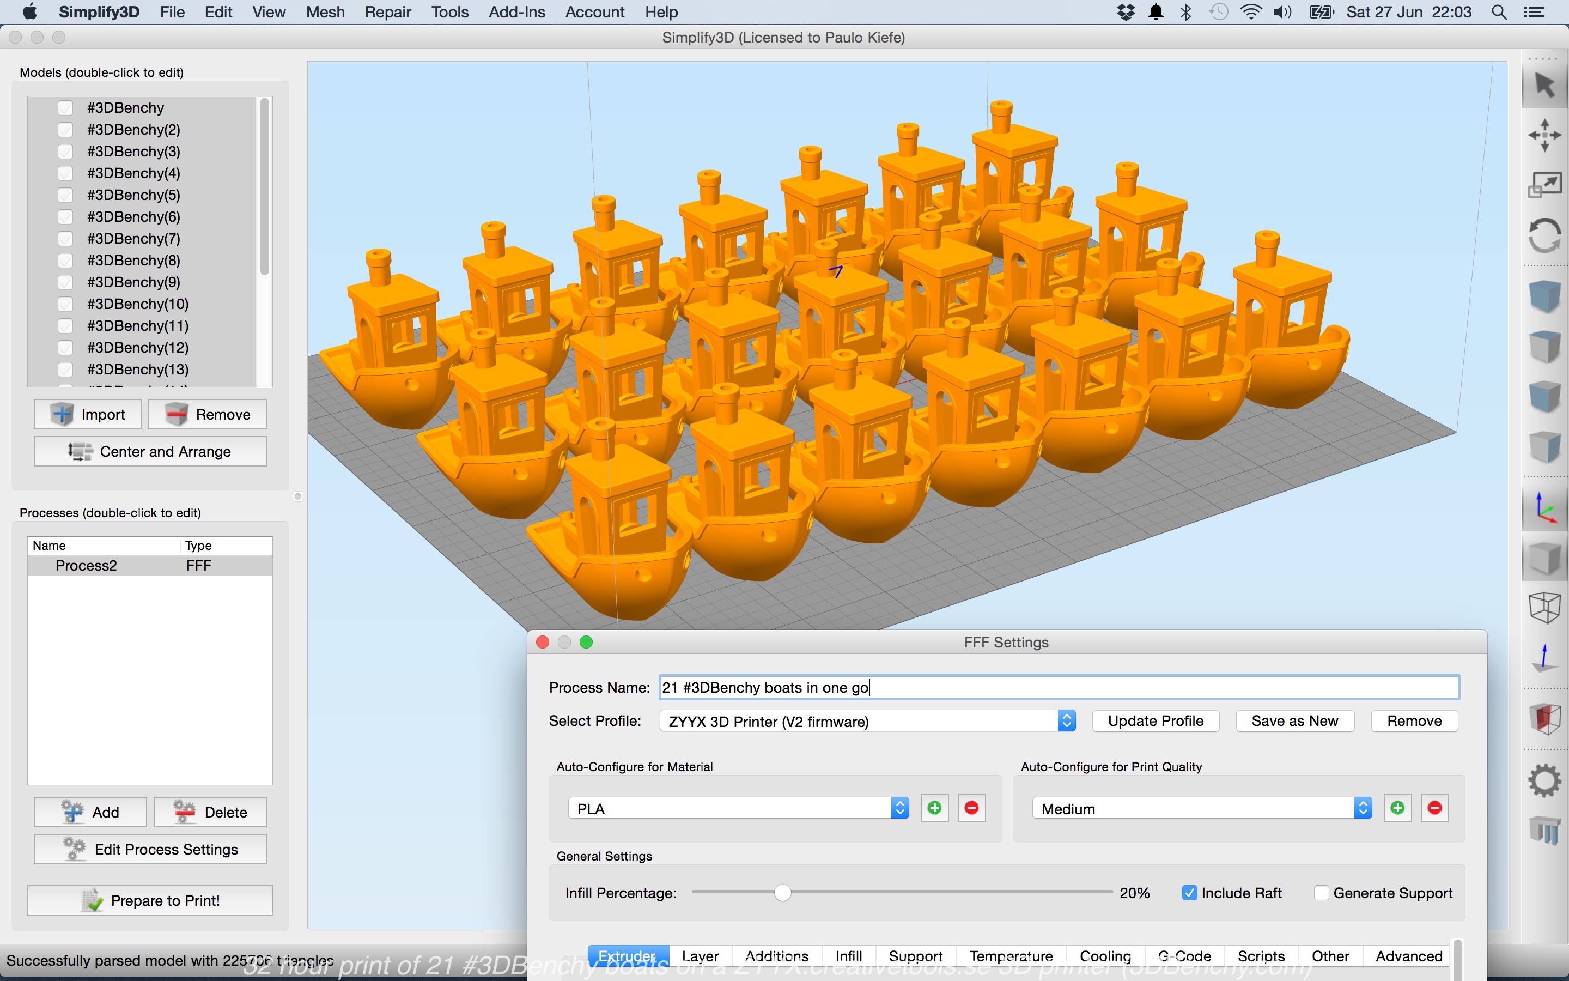Select #3DBenchy(8) in the models list

(133, 260)
